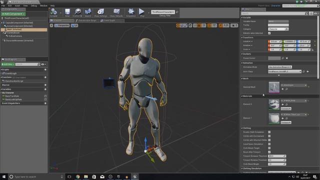Click the Play toolbar button
The height and width of the screenshot is (180, 320).
tap(141, 12)
